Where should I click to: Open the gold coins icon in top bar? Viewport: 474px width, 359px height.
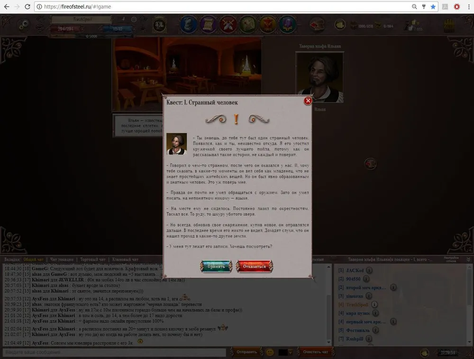coord(340,25)
